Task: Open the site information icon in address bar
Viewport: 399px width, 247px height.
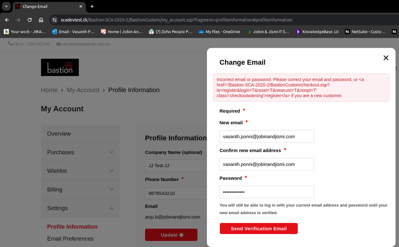Action: click(x=54, y=20)
